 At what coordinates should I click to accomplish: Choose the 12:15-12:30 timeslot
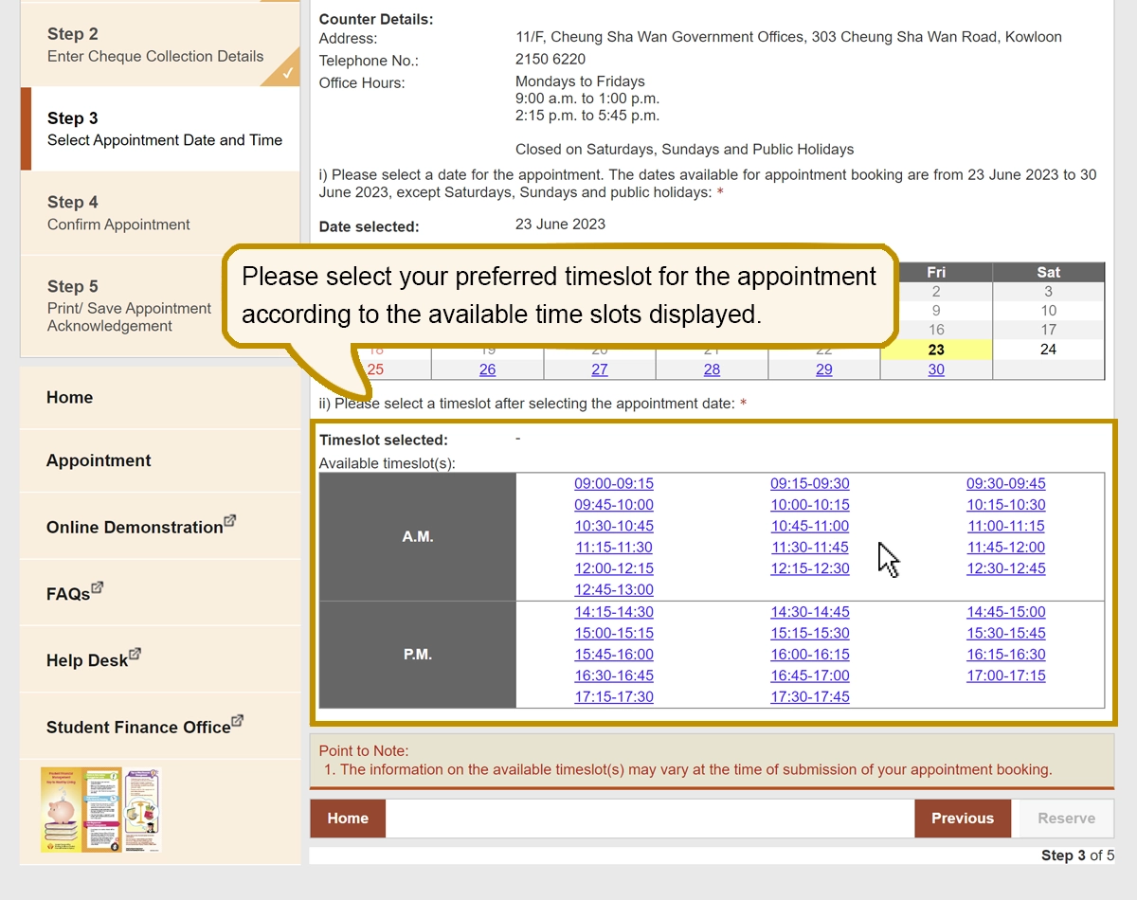810,568
